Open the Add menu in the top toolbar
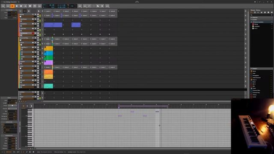Viewport: 274px width, 154px height. pyautogui.click(x=80, y=6)
